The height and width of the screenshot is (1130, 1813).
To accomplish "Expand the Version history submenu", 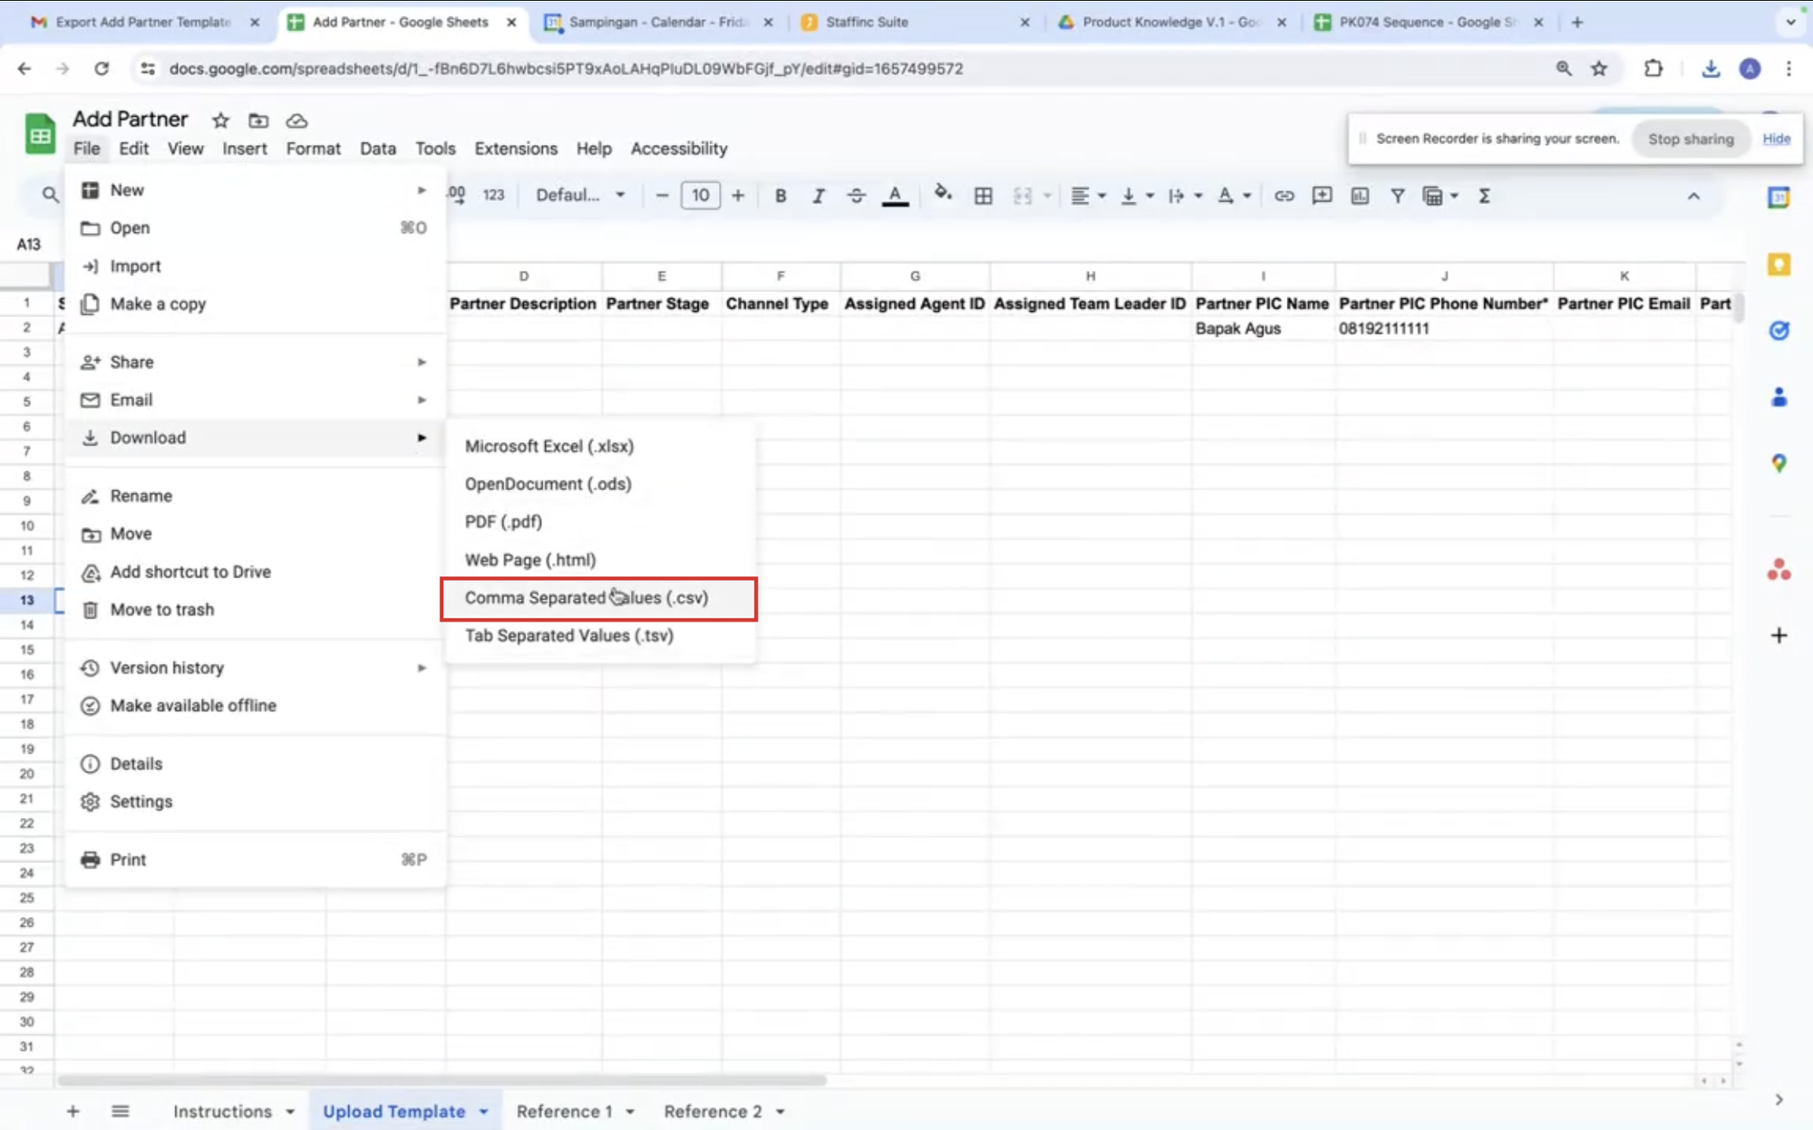I will point(255,668).
